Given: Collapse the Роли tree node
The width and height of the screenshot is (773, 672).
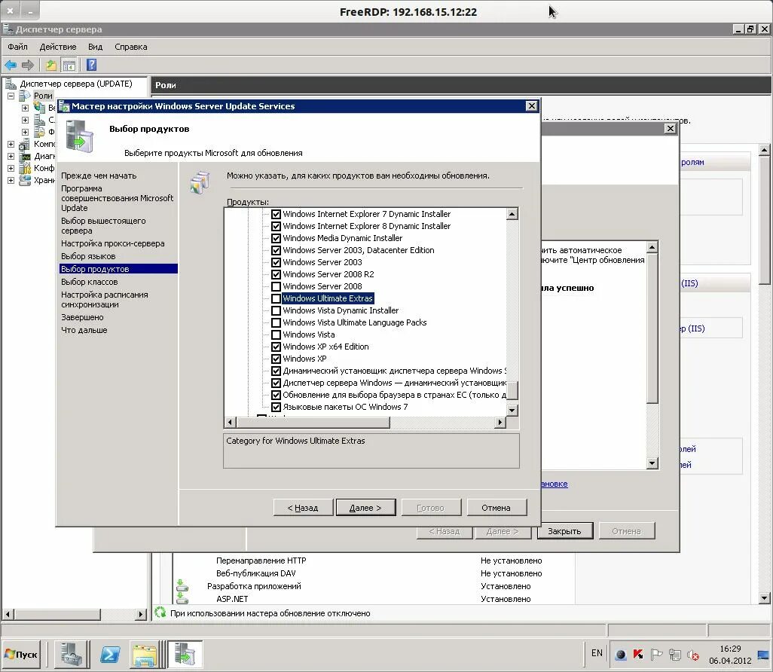Looking at the screenshot, I should tap(11, 96).
